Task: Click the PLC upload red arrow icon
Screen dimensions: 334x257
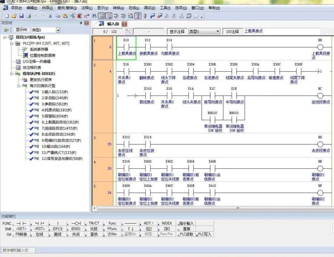Action: tap(160, 16)
